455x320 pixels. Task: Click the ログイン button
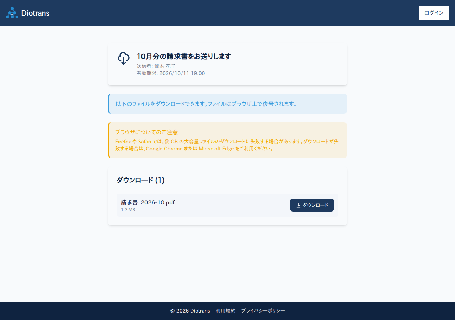click(434, 13)
